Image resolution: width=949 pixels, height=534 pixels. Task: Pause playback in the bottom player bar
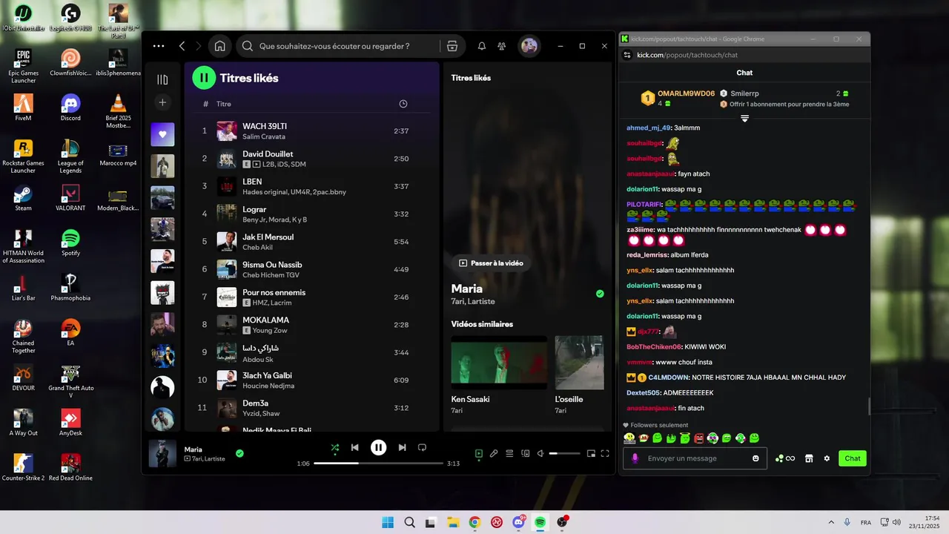(378, 447)
